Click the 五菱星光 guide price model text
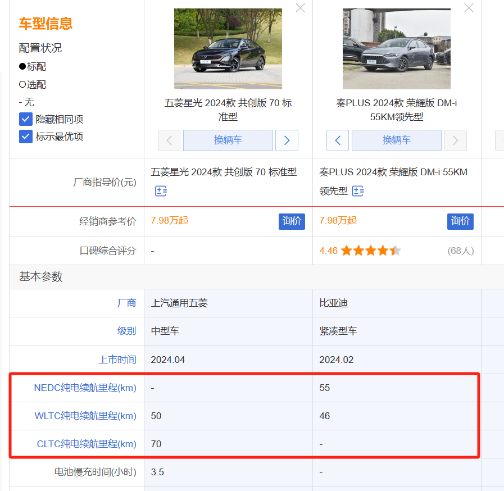504x491 pixels. (224, 172)
